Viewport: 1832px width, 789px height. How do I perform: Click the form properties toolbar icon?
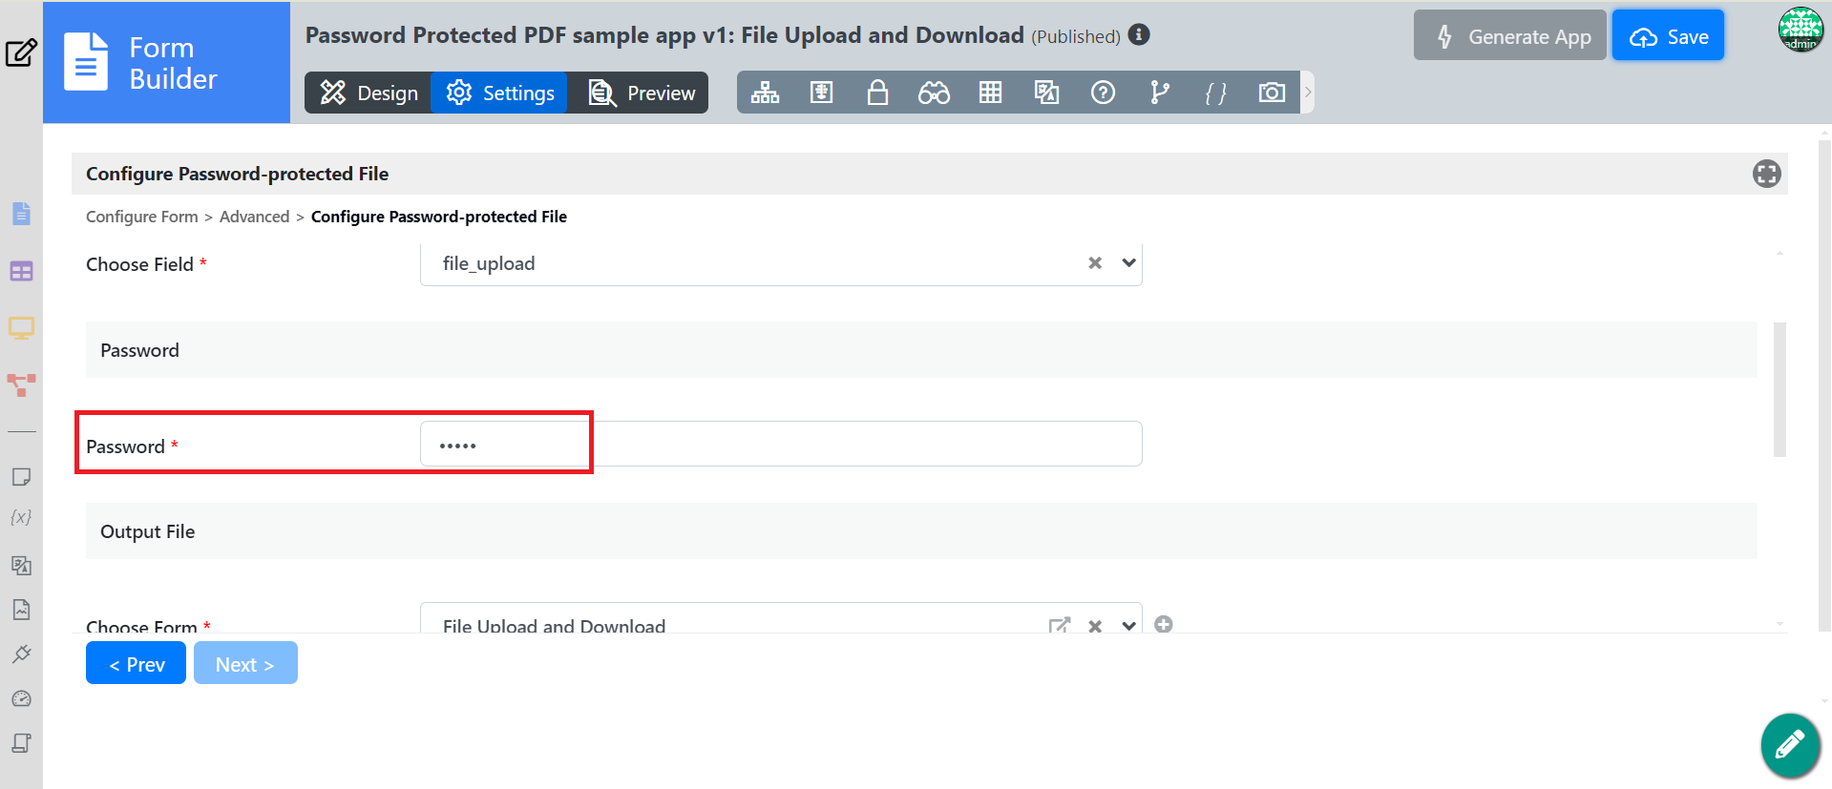(821, 93)
